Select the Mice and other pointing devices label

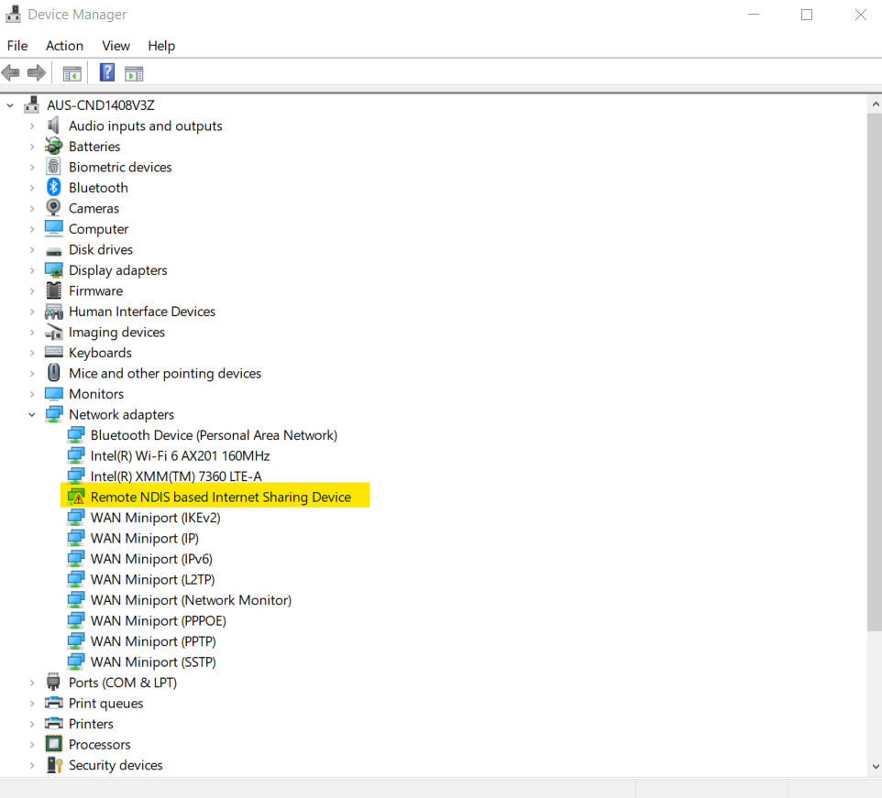[x=165, y=373]
